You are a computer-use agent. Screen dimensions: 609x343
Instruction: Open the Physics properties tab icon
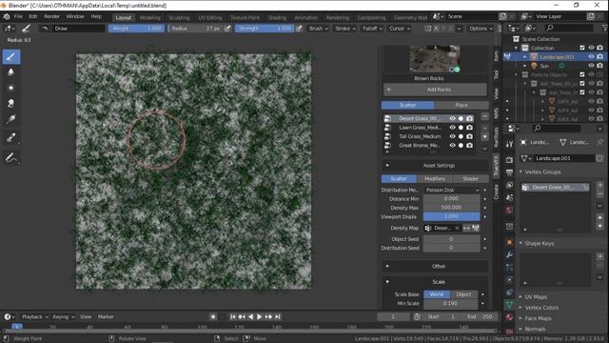[509, 279]
